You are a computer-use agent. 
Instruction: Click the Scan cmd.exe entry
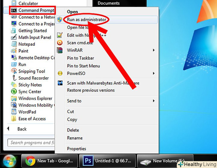pyautogui.click(x=107, y=43)
